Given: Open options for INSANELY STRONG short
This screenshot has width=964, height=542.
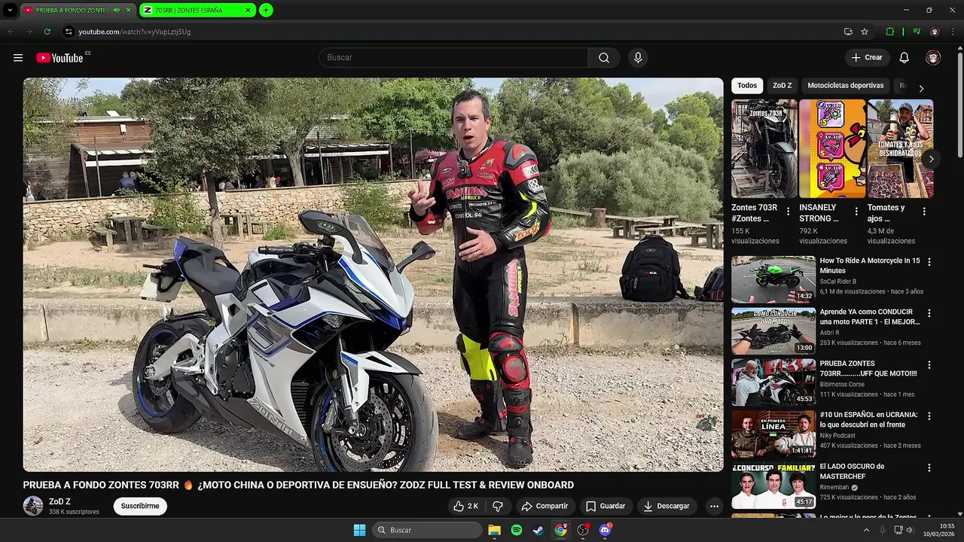Looking at the screenshot, I should click(856, 212).
